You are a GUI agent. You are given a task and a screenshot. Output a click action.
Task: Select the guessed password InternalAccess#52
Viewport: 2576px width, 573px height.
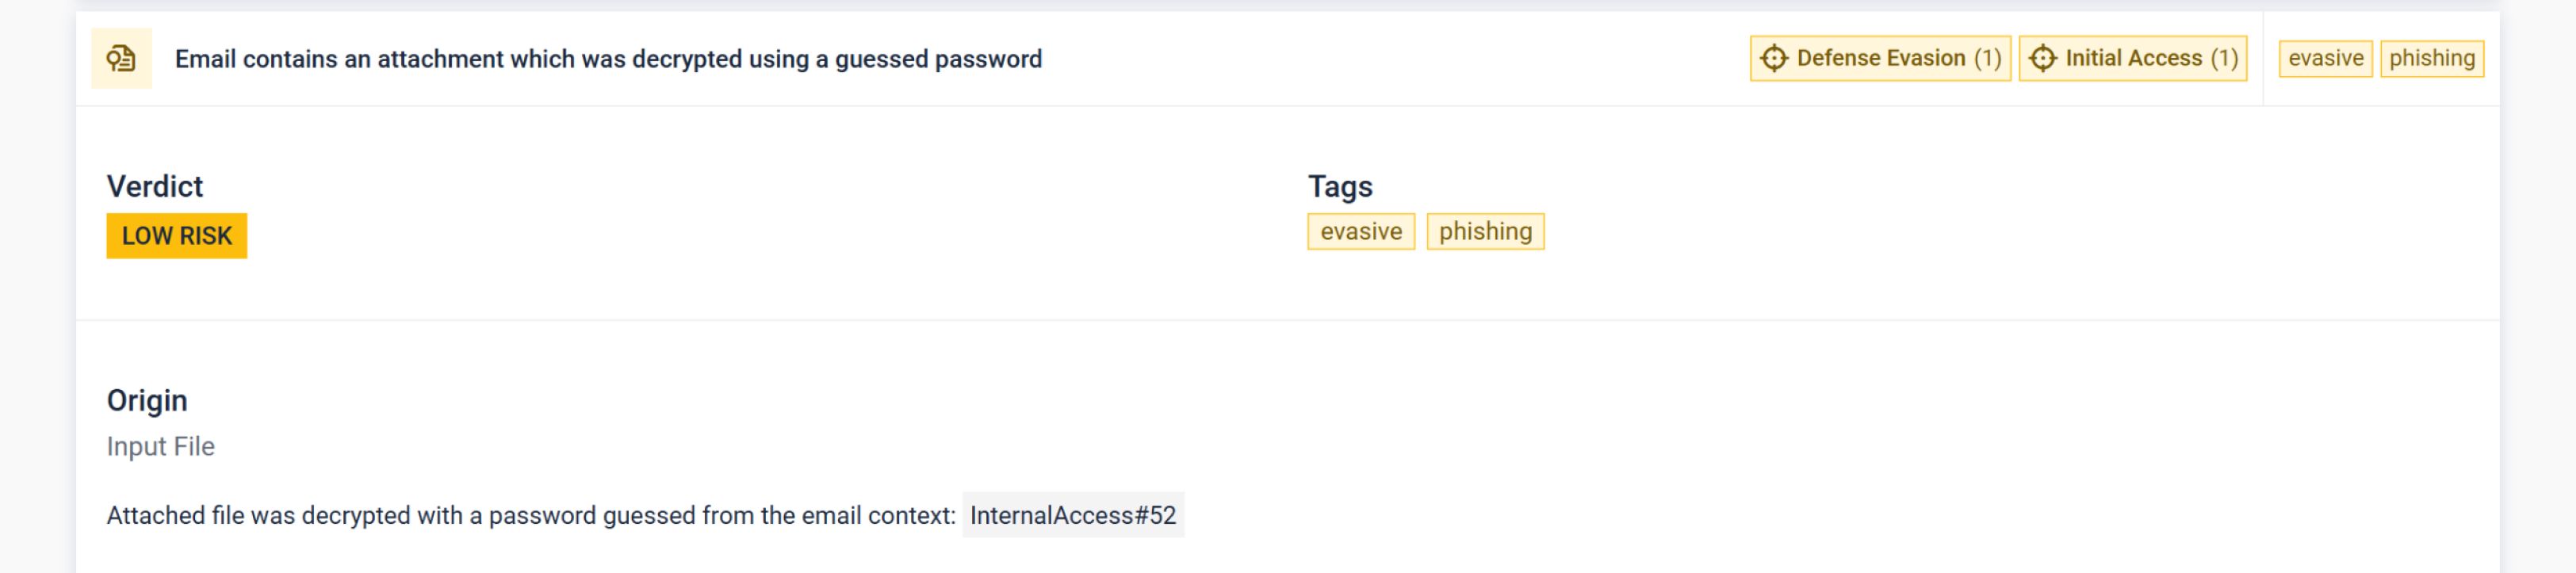pyautogui.click(x=1072, y=515)
